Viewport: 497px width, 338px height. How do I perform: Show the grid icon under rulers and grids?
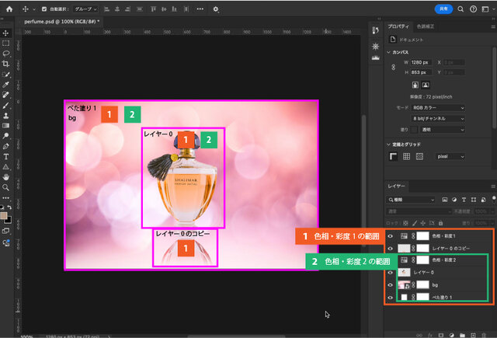coord(406,156)
